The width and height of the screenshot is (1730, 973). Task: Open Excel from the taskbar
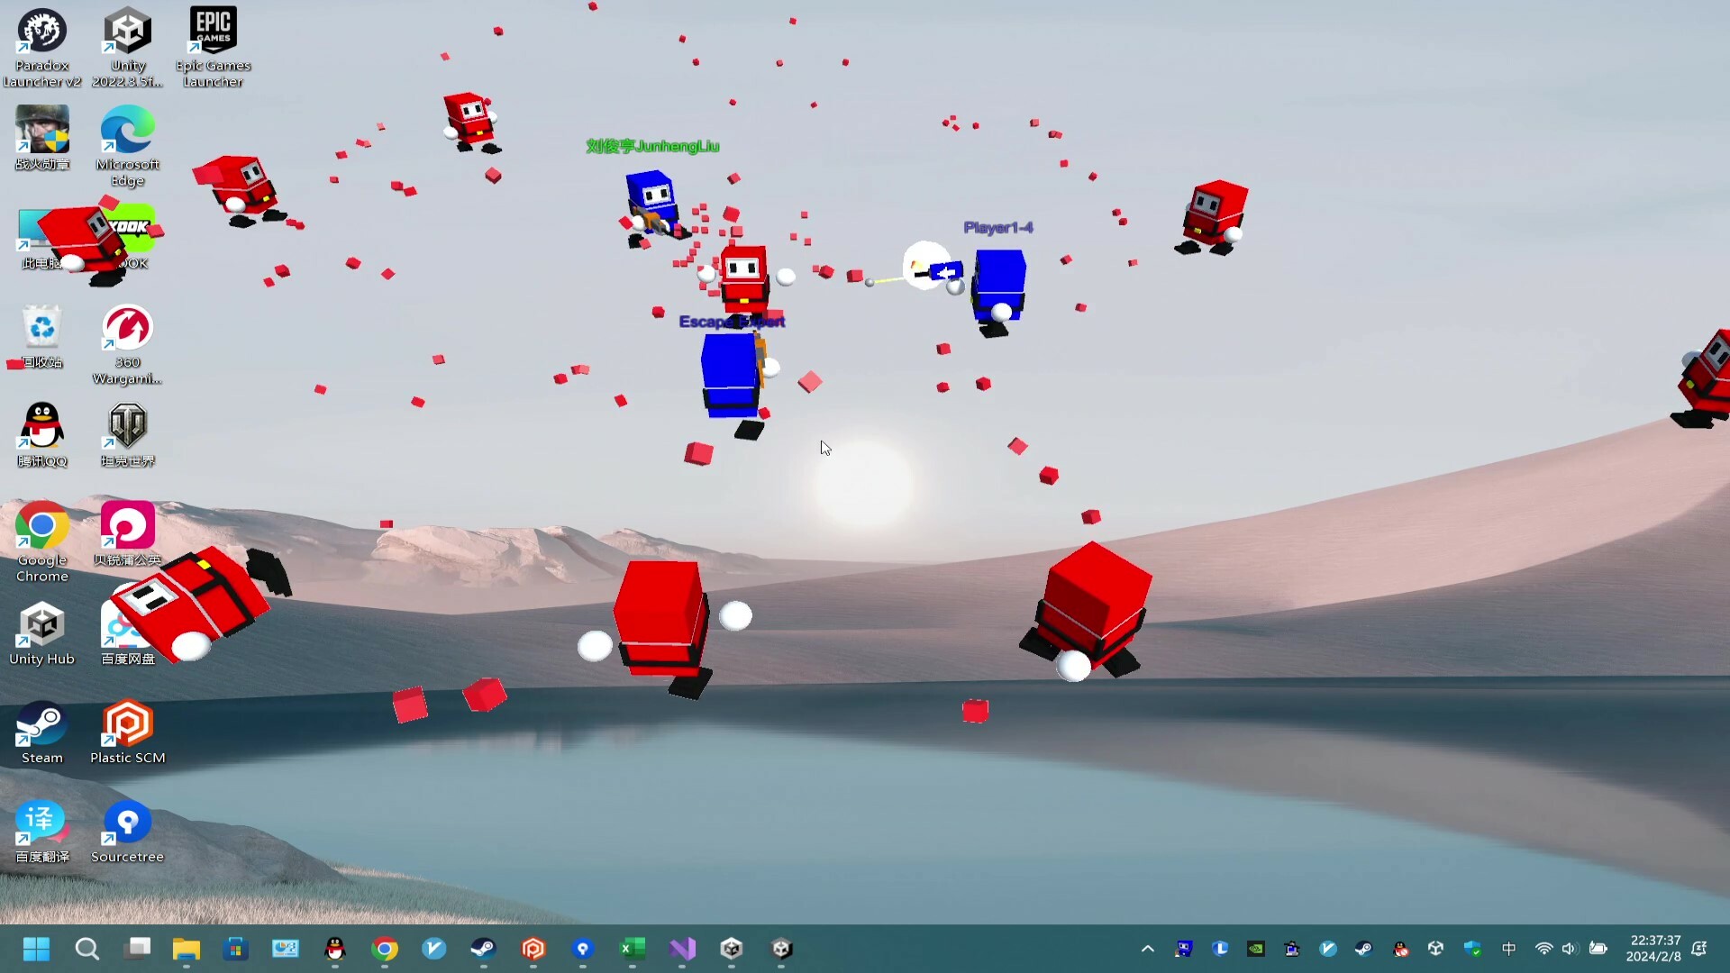pos(632,949)
